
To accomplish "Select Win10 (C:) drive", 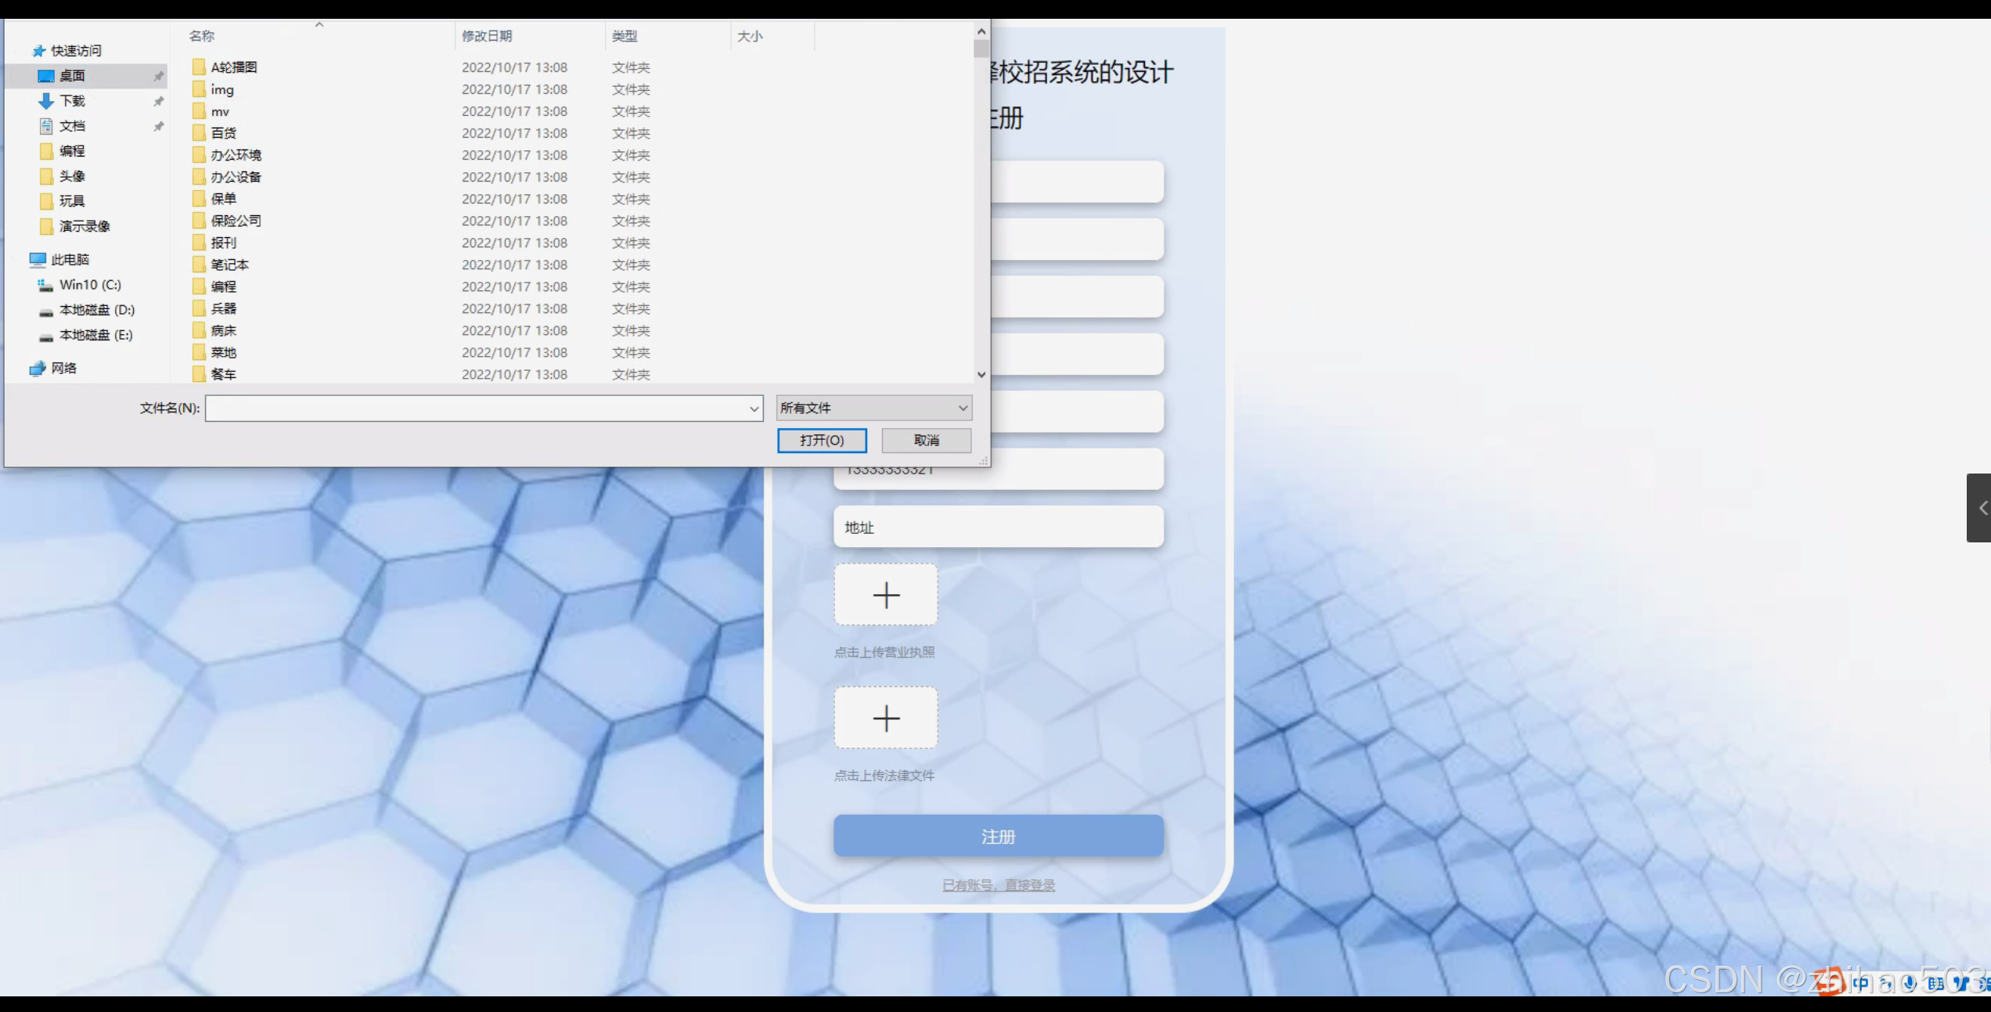I will click(89, 285).
